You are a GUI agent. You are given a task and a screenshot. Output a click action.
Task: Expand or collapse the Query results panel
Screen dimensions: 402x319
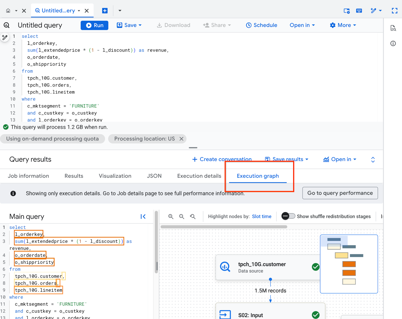pyautogui.click(x=373, y=160)
